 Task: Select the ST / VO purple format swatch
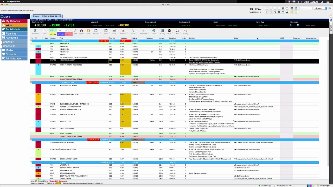60,34
